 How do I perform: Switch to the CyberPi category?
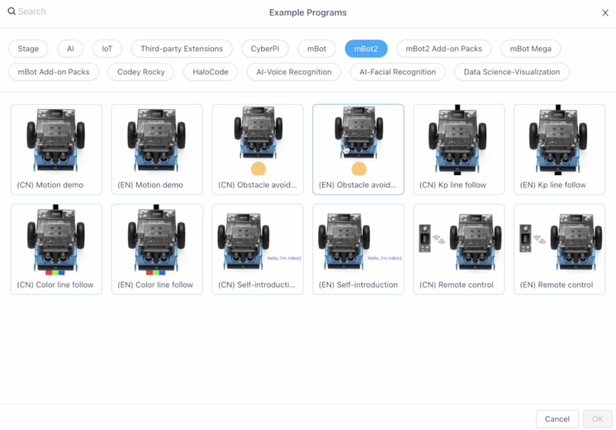coord(265,49)
